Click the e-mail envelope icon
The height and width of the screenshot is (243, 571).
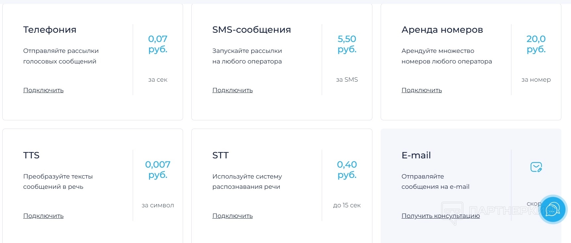pos(536,167)
